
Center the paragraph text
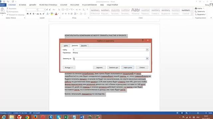pyautogui.click(x=66, y=14)
